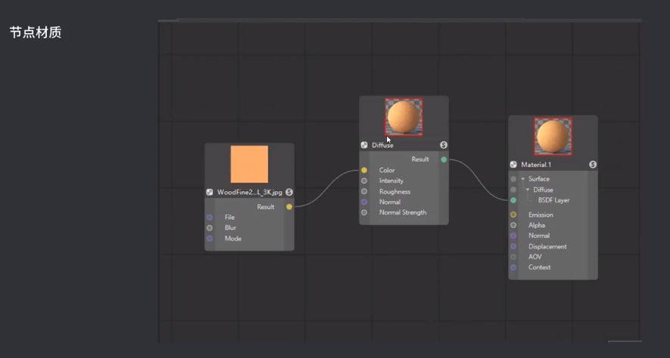
Task: Click the Emission input port on Material.1
Action: pyautogui.click(x=513, y=214)
